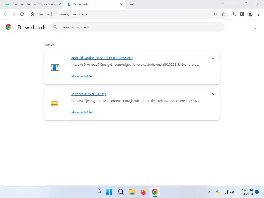Image resolution: width=264 pixels, height=198 pixels.
Task: View site information Chrome chip
Action: (x=40, y=14)
